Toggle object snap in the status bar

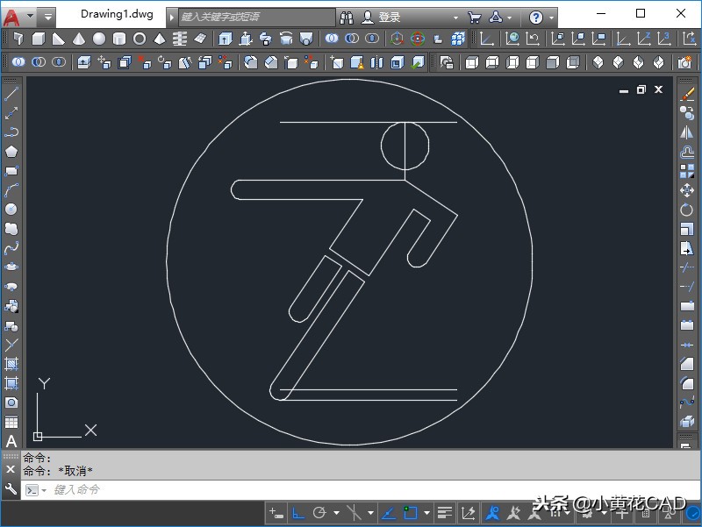[x=411, y=513]
